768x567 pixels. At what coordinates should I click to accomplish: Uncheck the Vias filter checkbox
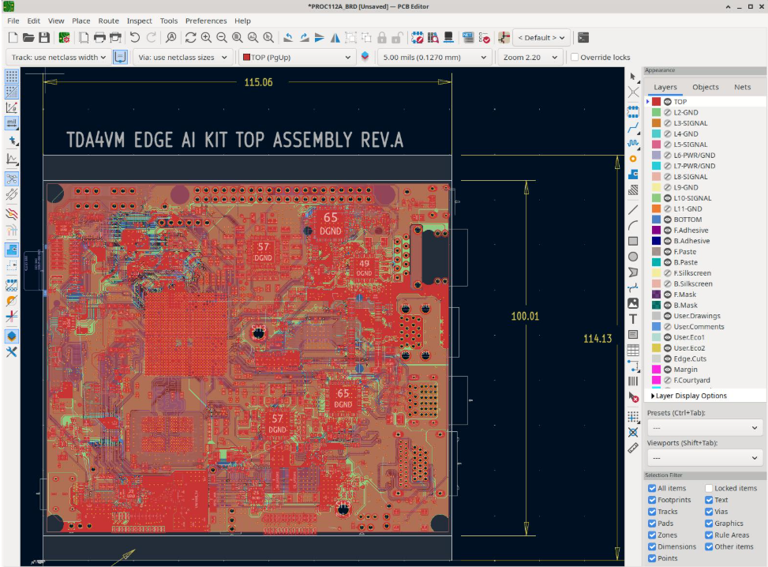[x=709, y=512]
